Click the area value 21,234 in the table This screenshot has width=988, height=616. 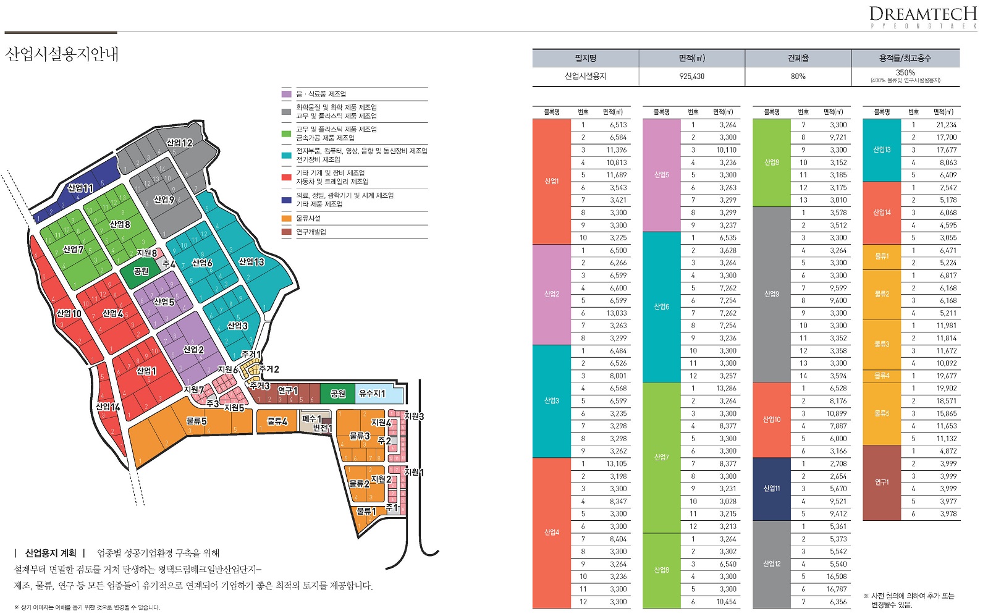click(947, 125)
